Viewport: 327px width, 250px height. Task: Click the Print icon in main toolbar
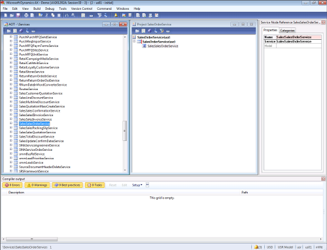pyautogui.click(x=26, y=15)
